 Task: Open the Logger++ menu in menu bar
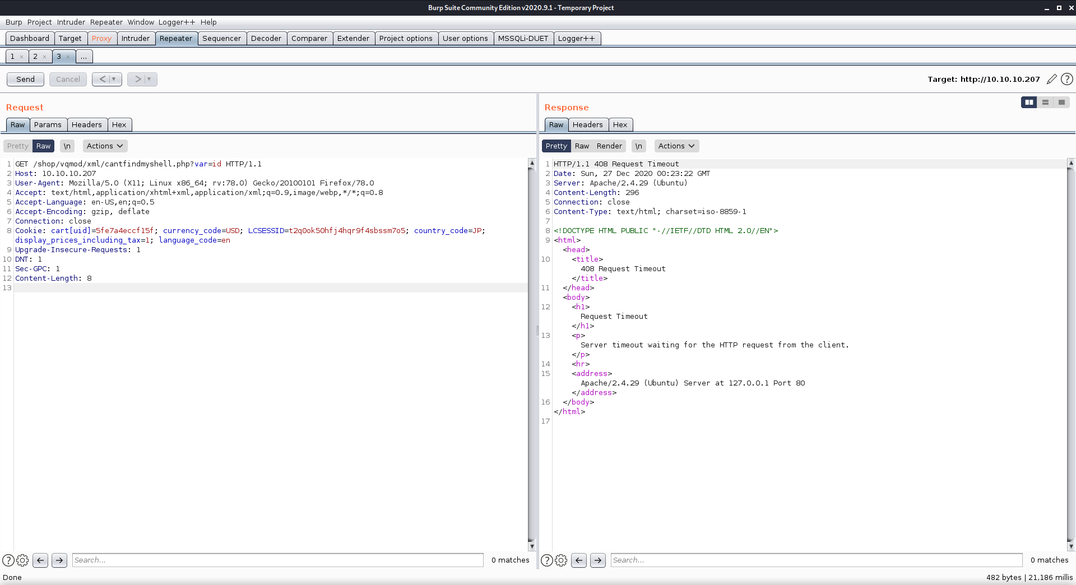(x=177, y=22)
